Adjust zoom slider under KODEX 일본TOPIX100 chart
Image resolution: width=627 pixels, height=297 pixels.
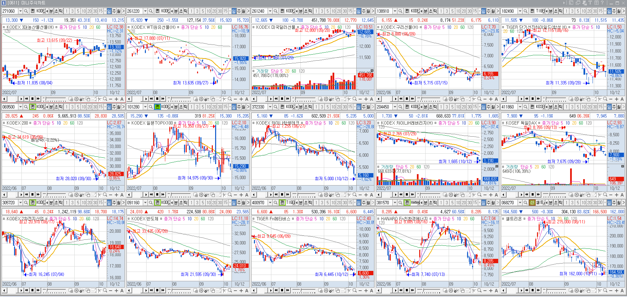coord(179,195)
